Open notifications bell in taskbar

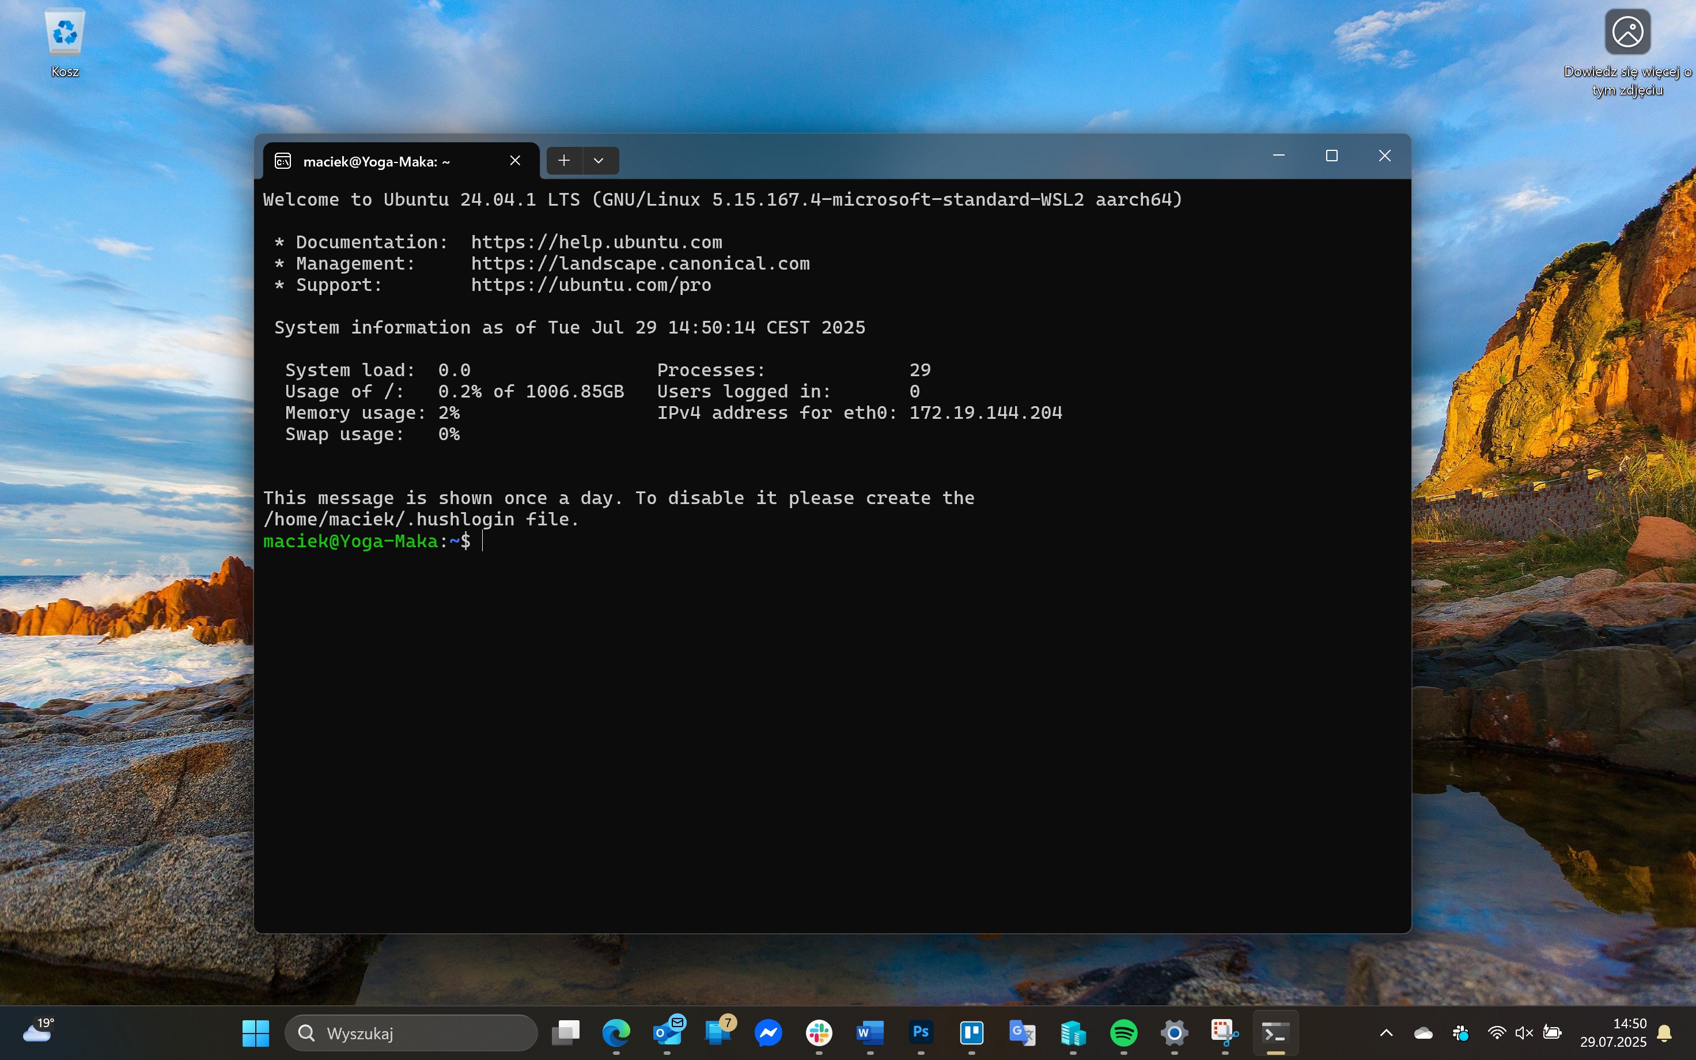pyautogui.click(x=1665, y=1033)
